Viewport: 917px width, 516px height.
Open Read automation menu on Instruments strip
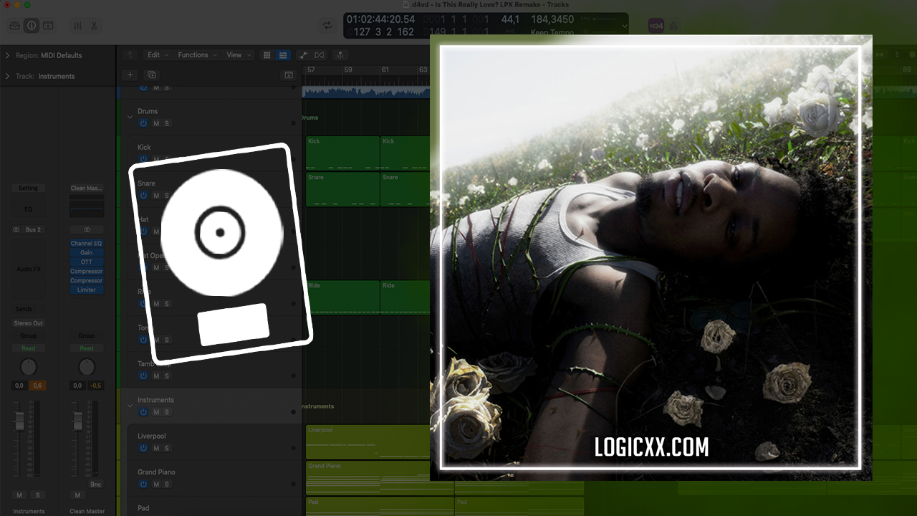pyautogui.click(x=28, y=348)
